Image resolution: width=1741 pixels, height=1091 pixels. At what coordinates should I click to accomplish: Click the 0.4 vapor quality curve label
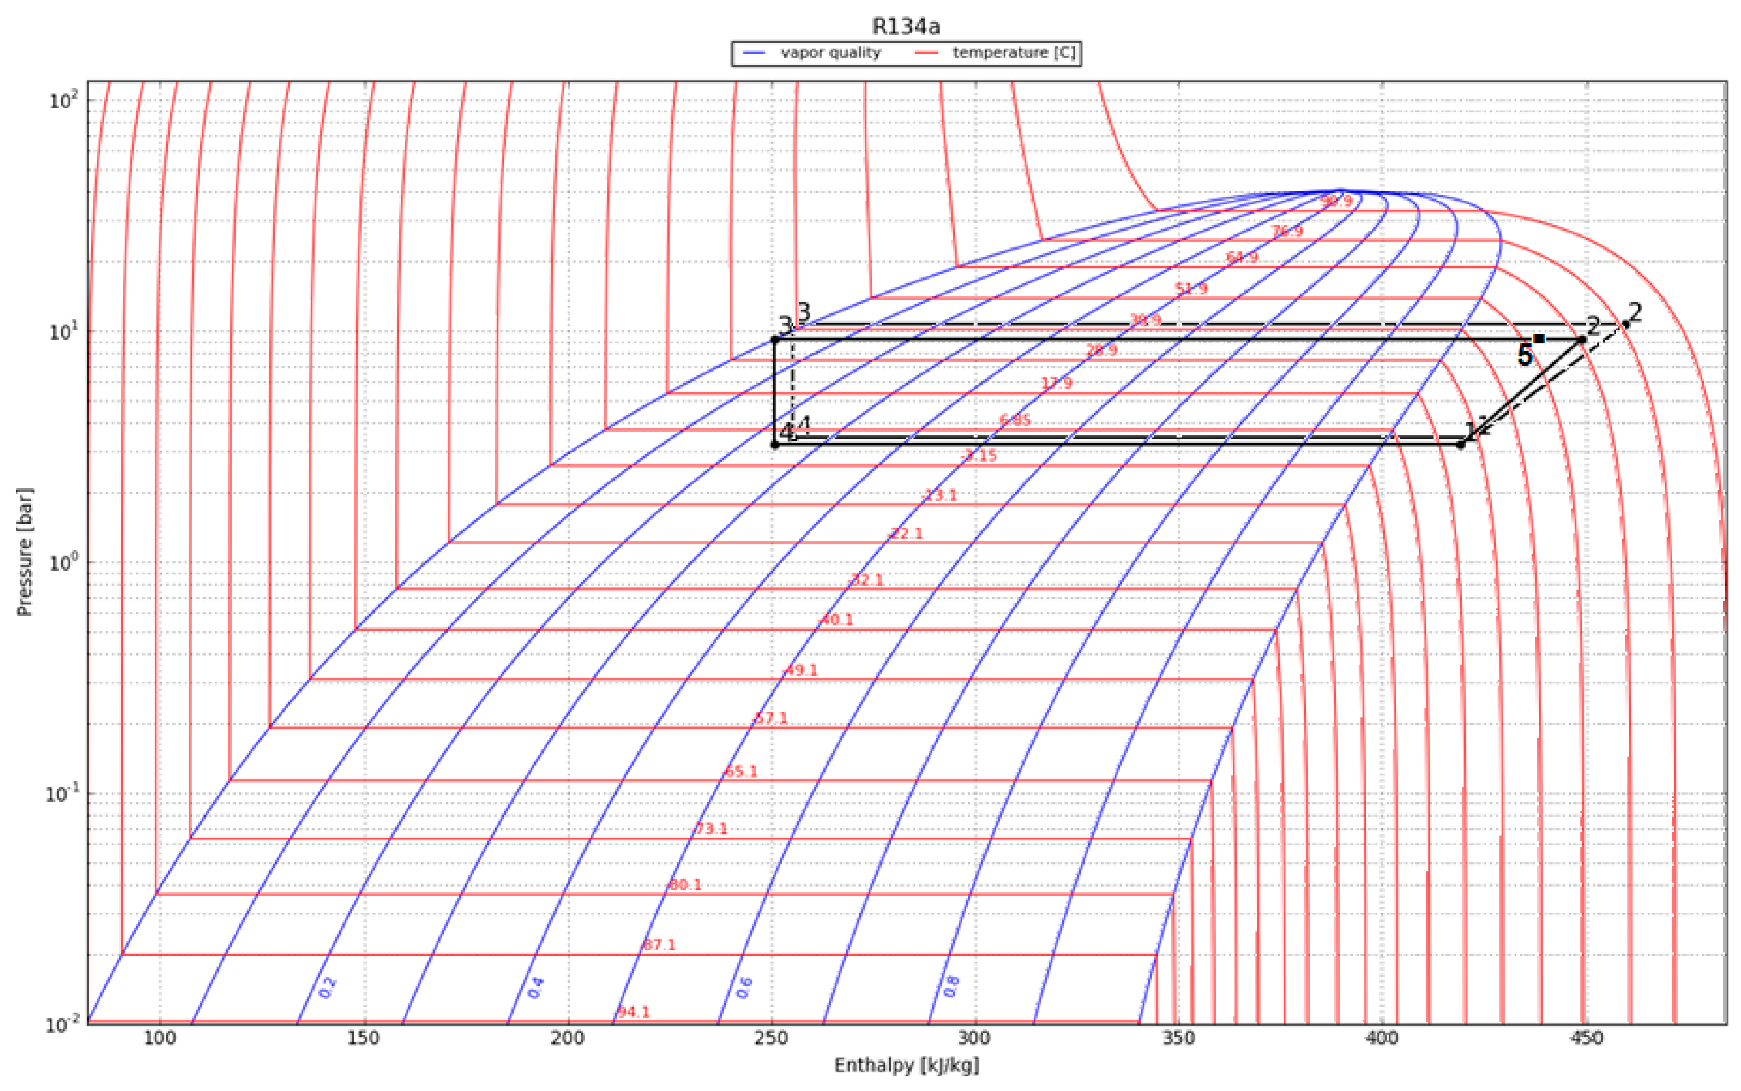tap(535, 987)
